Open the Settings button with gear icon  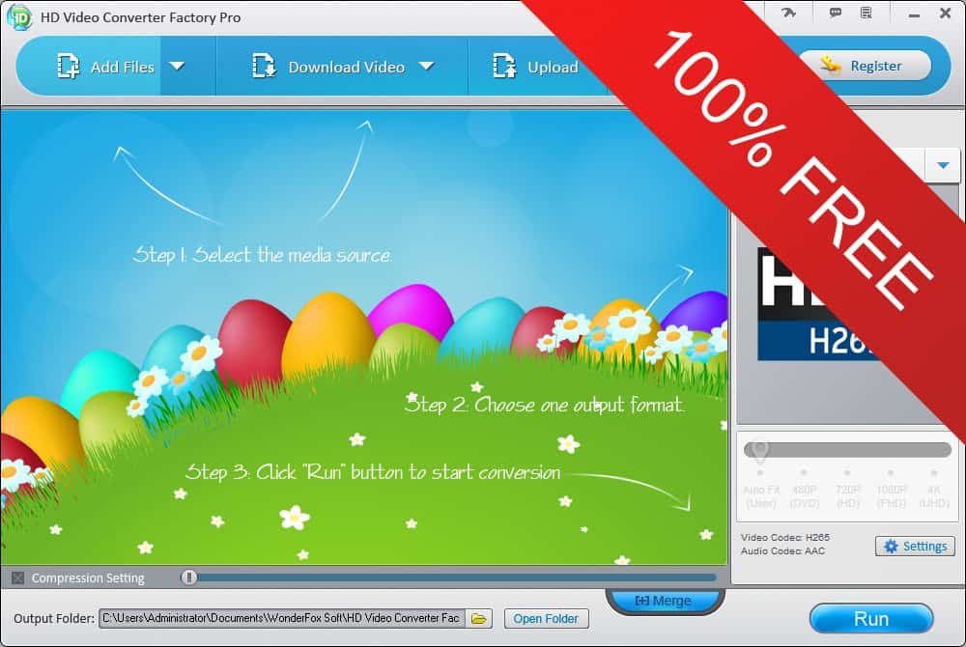coord(915,546)
